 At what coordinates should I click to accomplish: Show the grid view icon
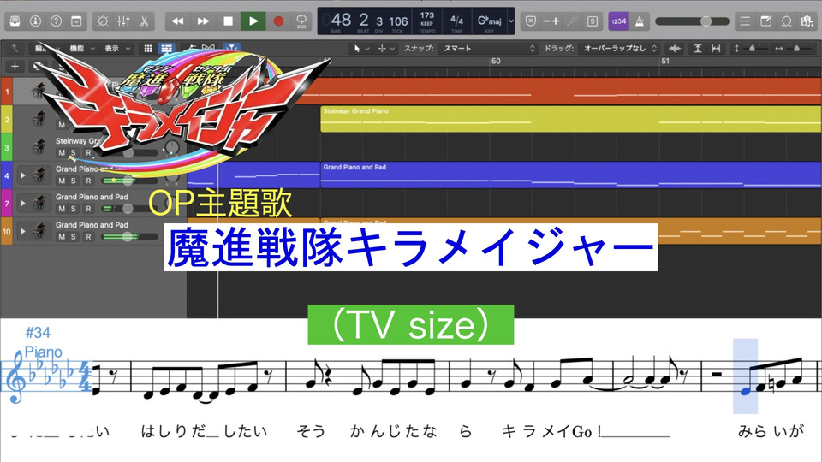148,48
